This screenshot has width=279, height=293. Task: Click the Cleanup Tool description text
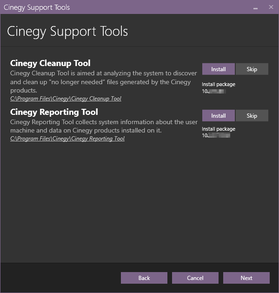click(104, 82)
